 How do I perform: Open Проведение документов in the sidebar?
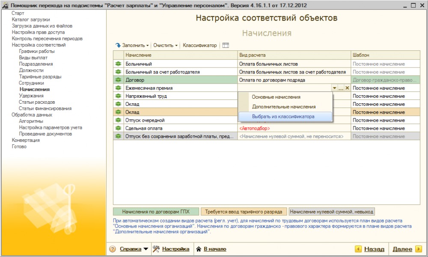[45, 134]
